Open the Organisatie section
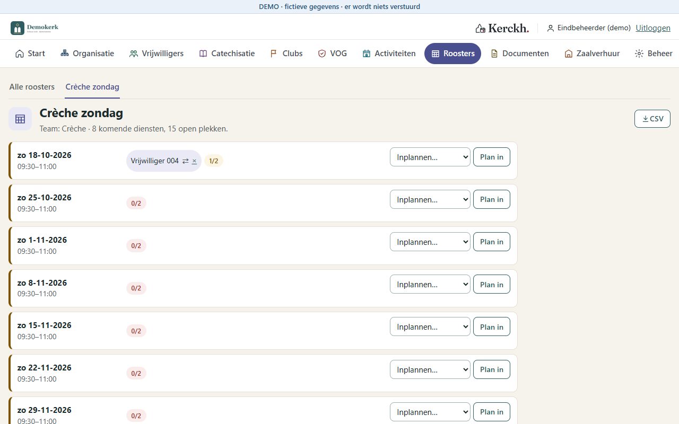The image size is (679, 424). click(87, 54)
